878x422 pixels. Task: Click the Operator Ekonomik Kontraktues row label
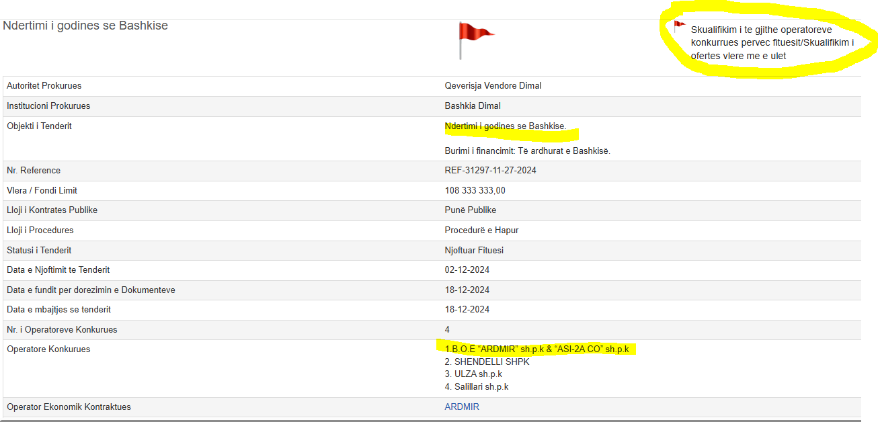tap(69, 407)
